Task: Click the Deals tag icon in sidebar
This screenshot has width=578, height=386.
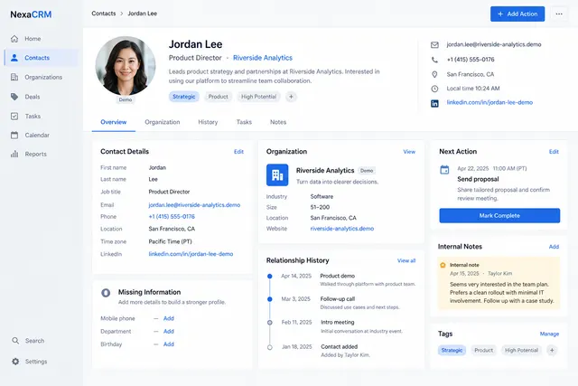Action: tap(14, 97)
